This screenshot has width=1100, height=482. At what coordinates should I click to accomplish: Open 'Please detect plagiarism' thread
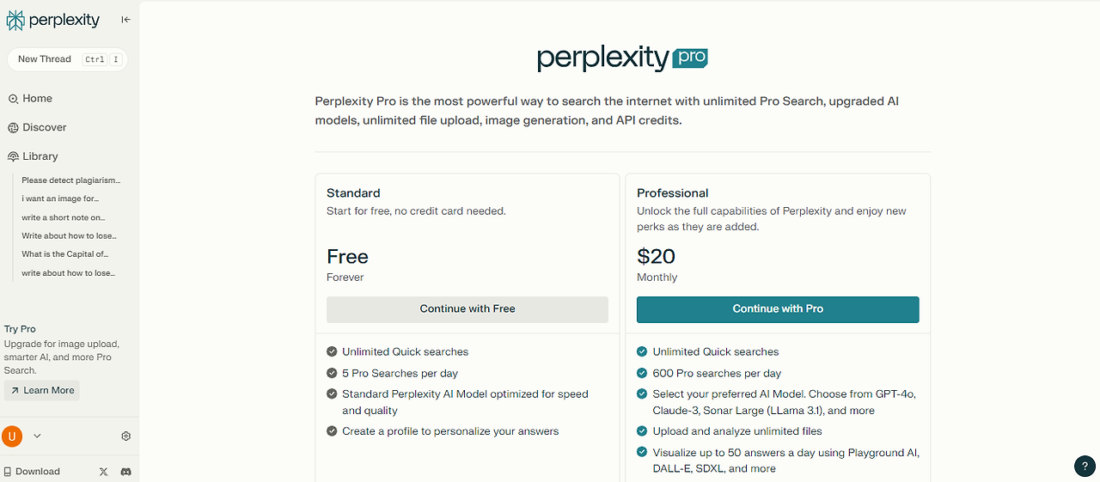[x=71, y=180]
